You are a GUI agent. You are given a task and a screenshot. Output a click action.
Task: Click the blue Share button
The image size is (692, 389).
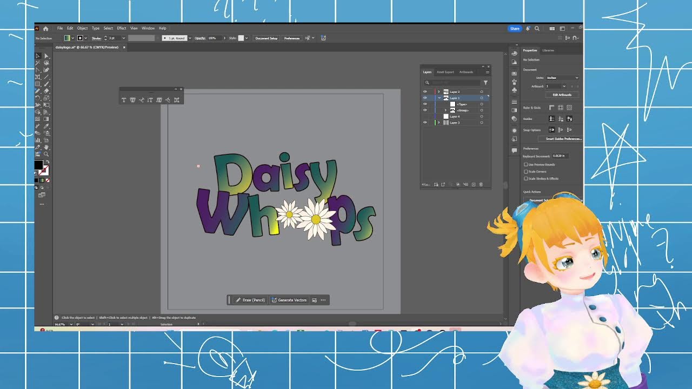pyautogui.click(x=514, y=28)
